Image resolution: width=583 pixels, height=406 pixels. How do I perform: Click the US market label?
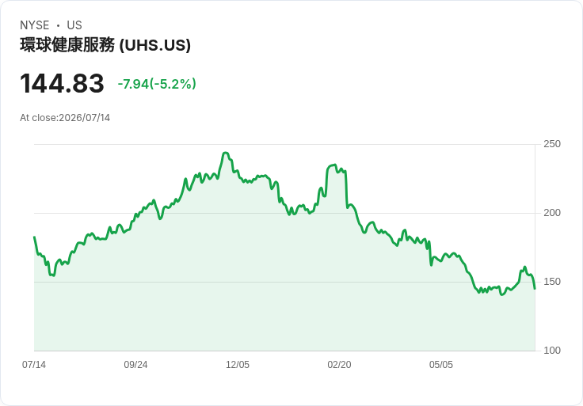(74, 25)
